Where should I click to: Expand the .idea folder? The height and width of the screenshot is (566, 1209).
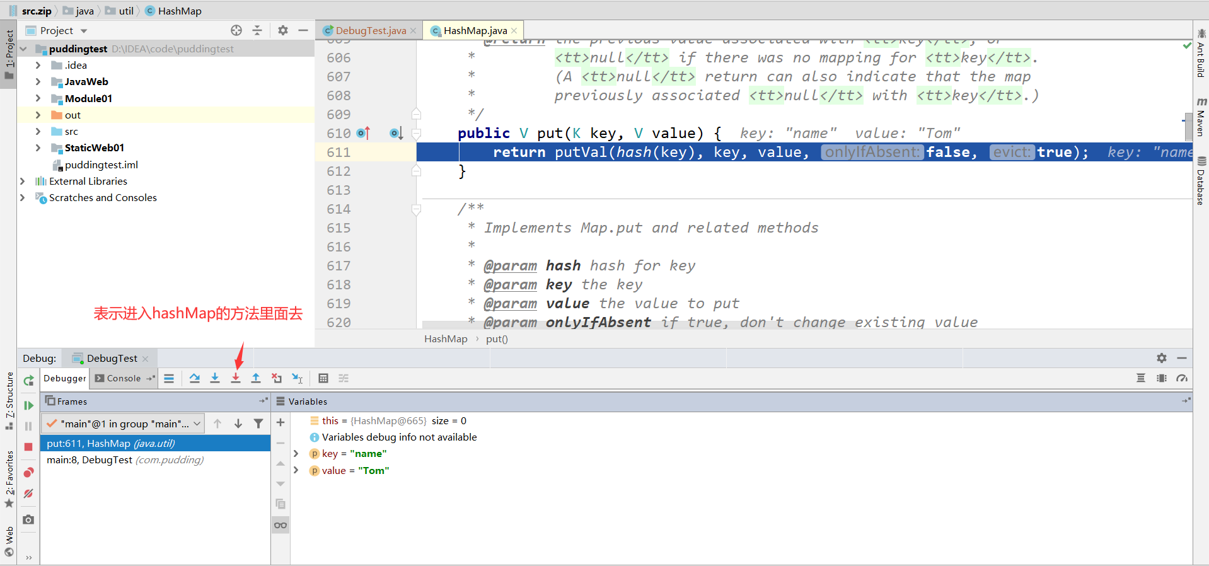coord(38,65)
